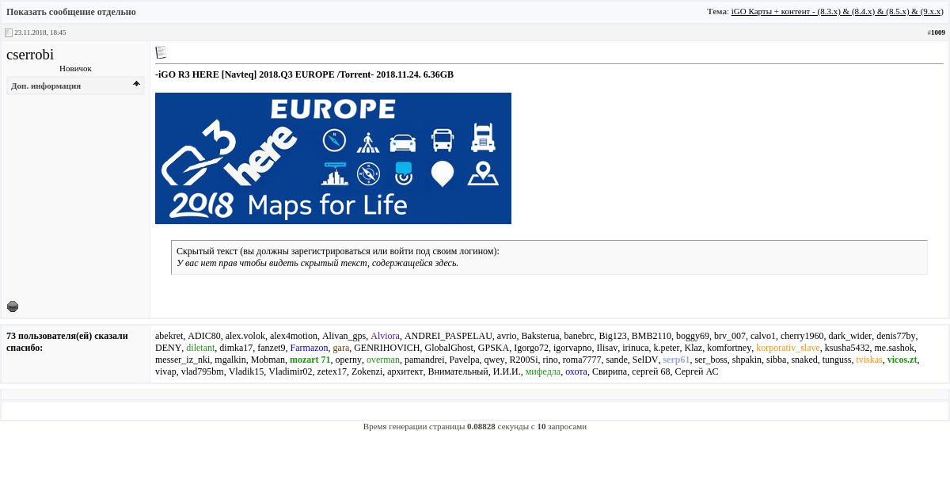Image resolution: width=950 pixels, height=499 pixels.
Task: Click the document icon above the post title
Action: pos(161,52)
